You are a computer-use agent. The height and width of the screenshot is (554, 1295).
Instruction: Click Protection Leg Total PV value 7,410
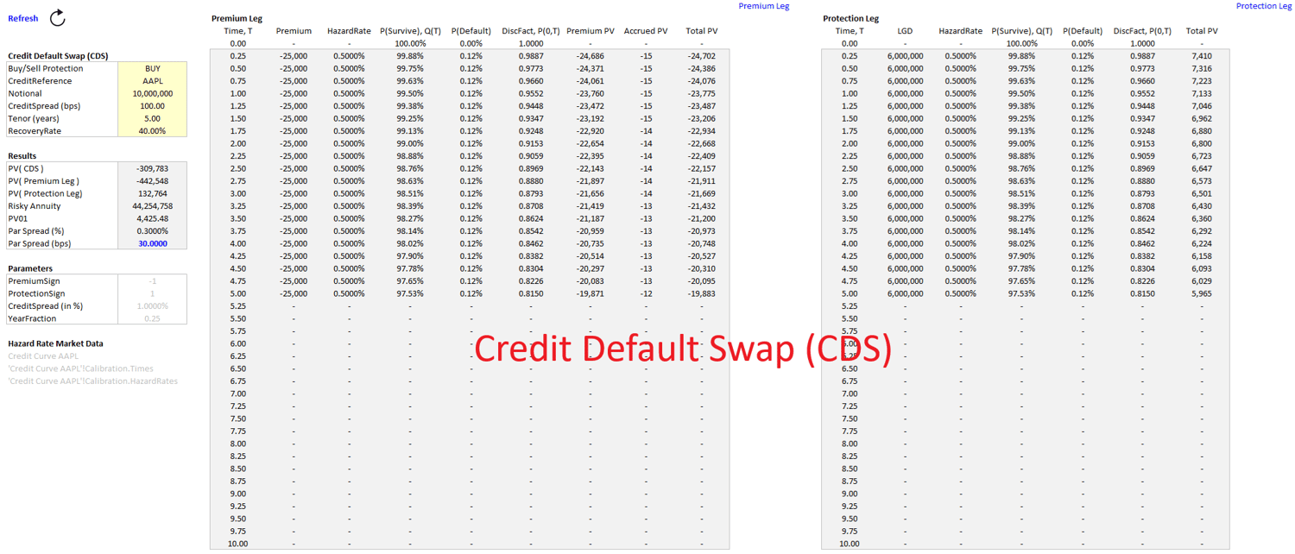[x=1202, y=56]
